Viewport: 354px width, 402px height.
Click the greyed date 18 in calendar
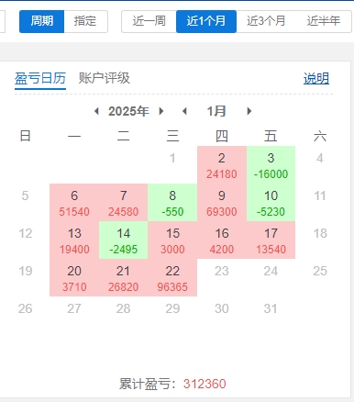[x=320, y=233]
